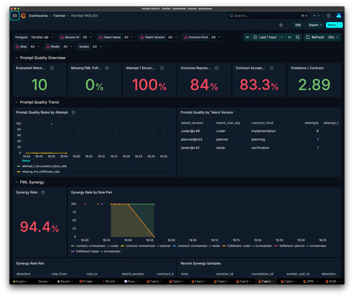Click warning triangle next to Model
Viewport: 354px width, 297px height.
pos(48,47)
